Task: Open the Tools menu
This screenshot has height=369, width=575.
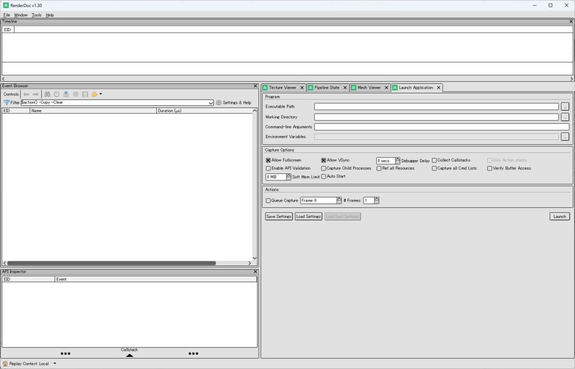Action: 36,15
